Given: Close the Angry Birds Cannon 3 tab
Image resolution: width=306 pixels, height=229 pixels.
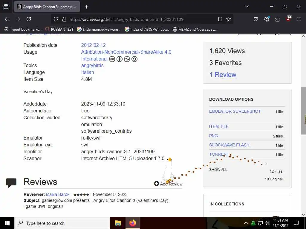Looking at the screenshot, I should (x=75, y=7).
